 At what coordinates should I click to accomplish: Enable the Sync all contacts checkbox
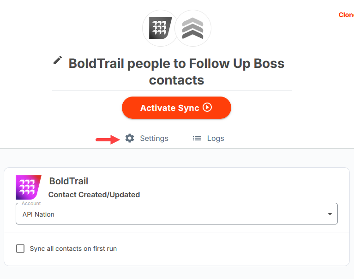20,249
